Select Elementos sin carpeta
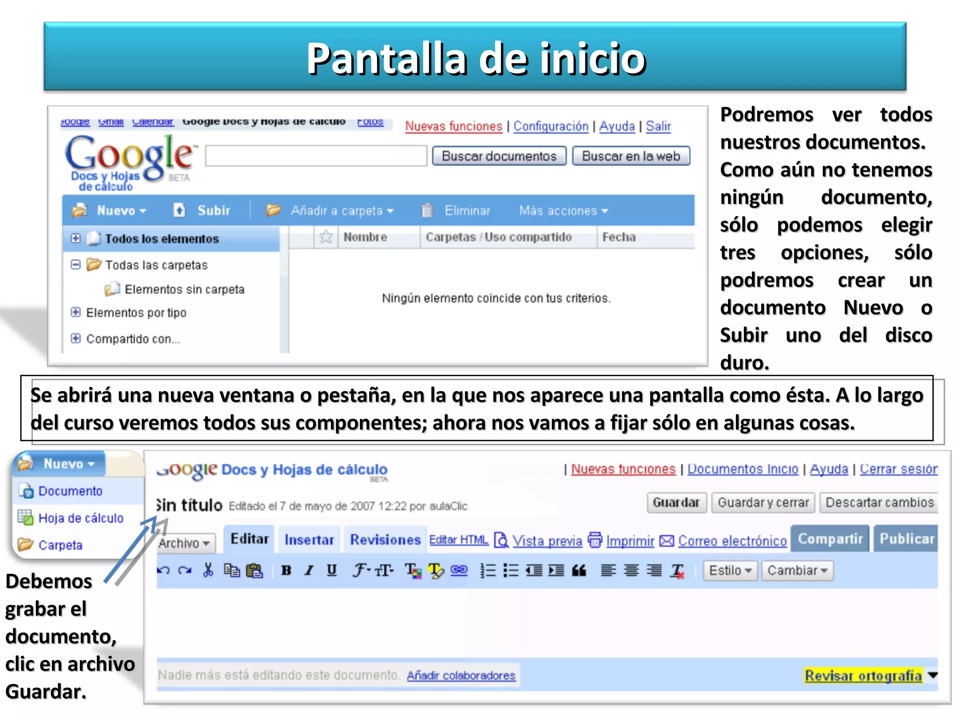 pos(175,289)
